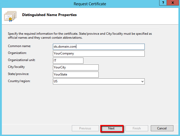
Task: Click the Distinguished Name Properties heading
Action: point(49,15)
